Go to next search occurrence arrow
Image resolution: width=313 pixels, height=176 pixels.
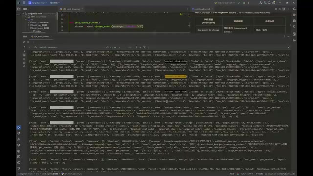point(140,47)
